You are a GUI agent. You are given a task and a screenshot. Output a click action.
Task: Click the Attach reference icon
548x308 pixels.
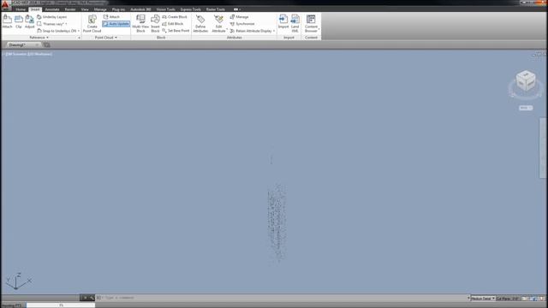coord(7,21)
